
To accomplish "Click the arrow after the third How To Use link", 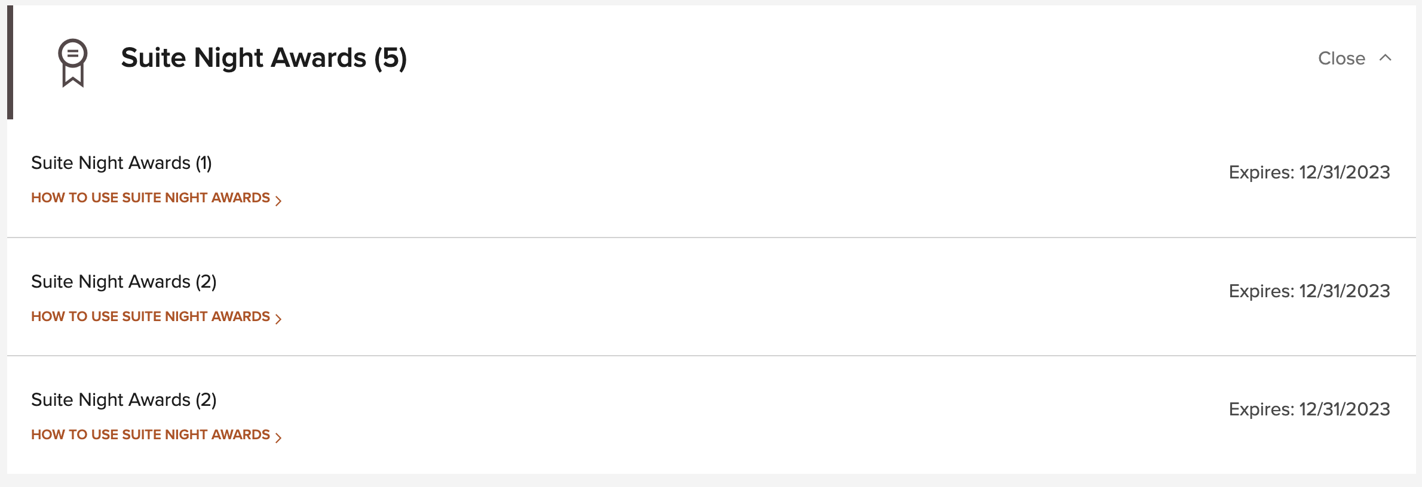I will coord(278,437).
